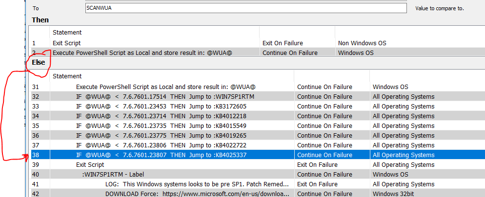
Task: Click 'Continue On Failure' cell in row 38
Action: tap(324, 155)
